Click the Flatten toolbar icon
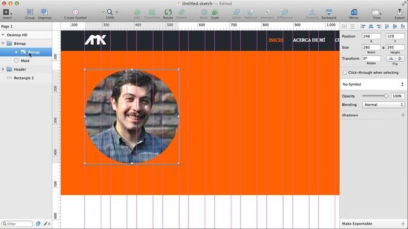This screenshot has height=229, width=408. pos(181,12)
